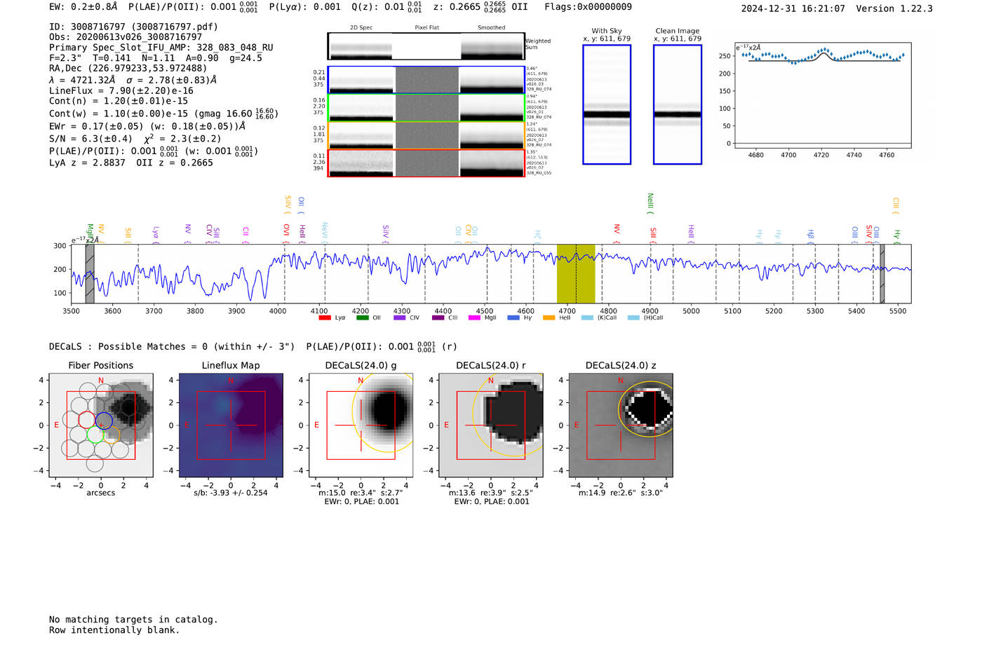Click the EWr = 0.17(±0.05) line
The width and height of the screenshot is (982, 668).
pyautogui.click(x=147, y=126)
